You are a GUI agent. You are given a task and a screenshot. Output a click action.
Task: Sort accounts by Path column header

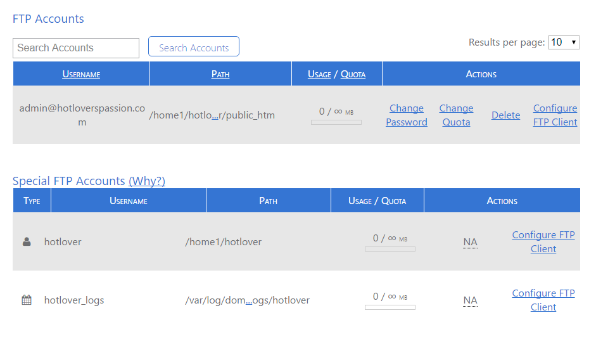[x=220, y=74]
